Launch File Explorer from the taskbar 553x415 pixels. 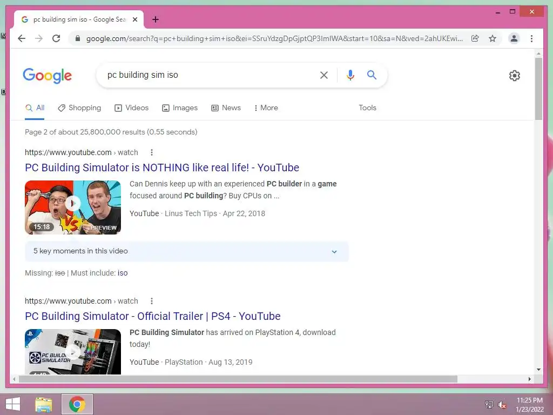click(44, 404)
